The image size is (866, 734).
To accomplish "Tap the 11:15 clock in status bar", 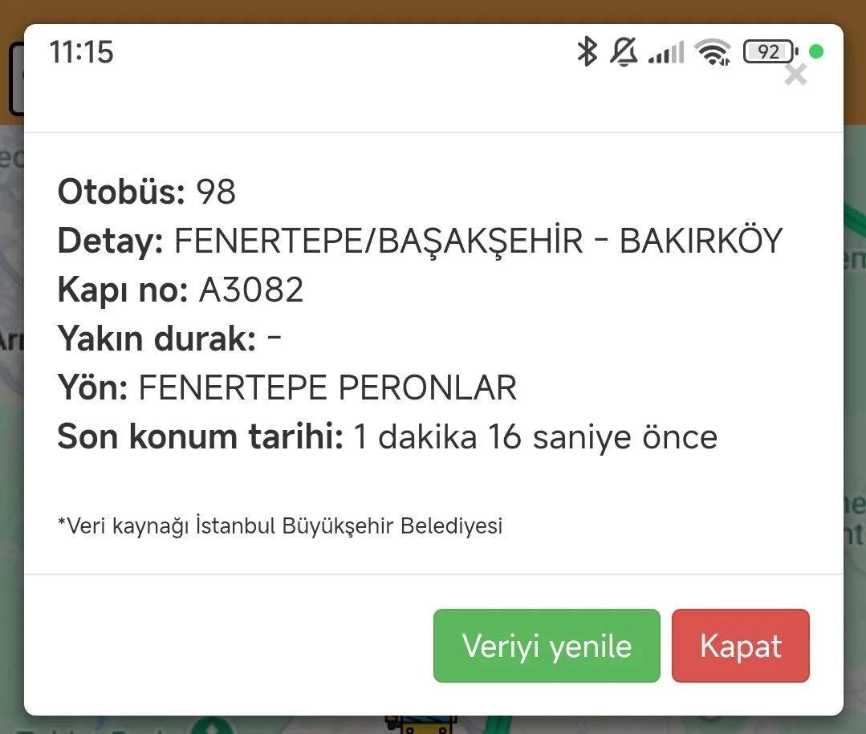I will [x=81, y=52].
